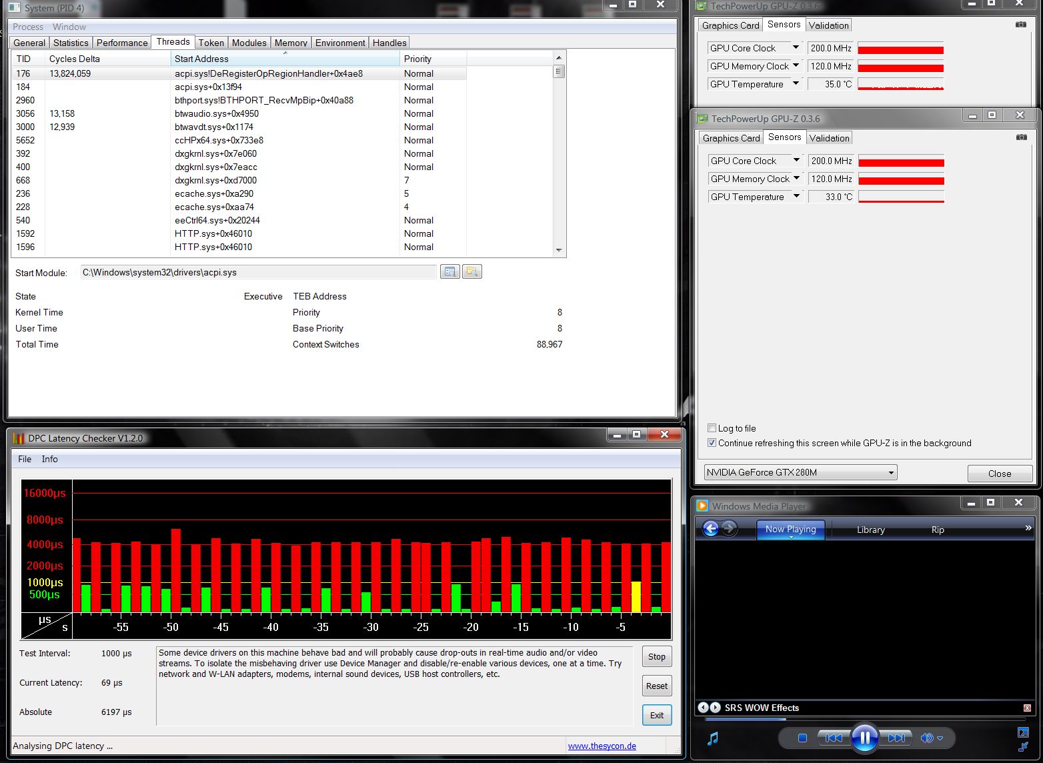Screen dimensions: 1043x763
Task: Expand the hidden Media Player tabs chevron
Action: [1028, 528]
